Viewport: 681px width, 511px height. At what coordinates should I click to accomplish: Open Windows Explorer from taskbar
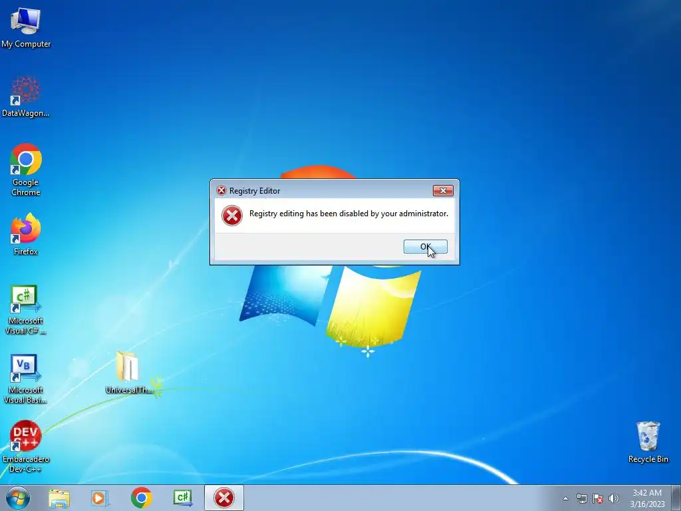59,498
